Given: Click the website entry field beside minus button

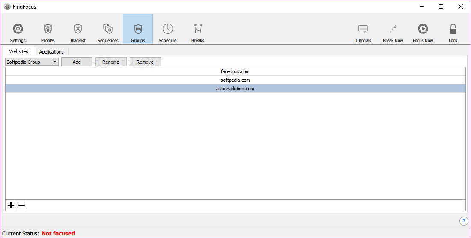Looking at the screenshot, I should click(x=246, y=205).
